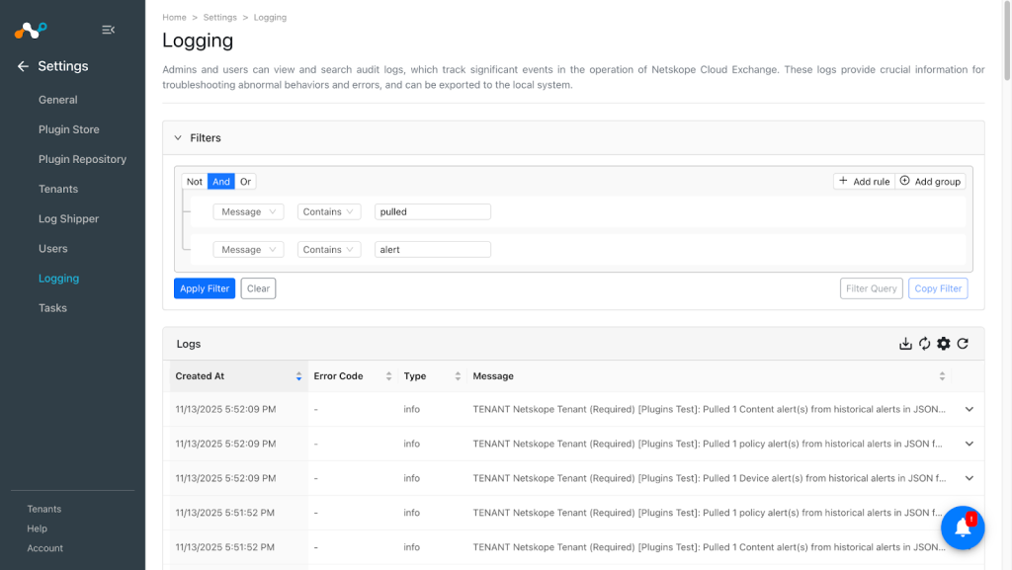The image size is (1012, 570).
Task: Open Contains operator dropdown in alert rule
Action: pos(328,250)
